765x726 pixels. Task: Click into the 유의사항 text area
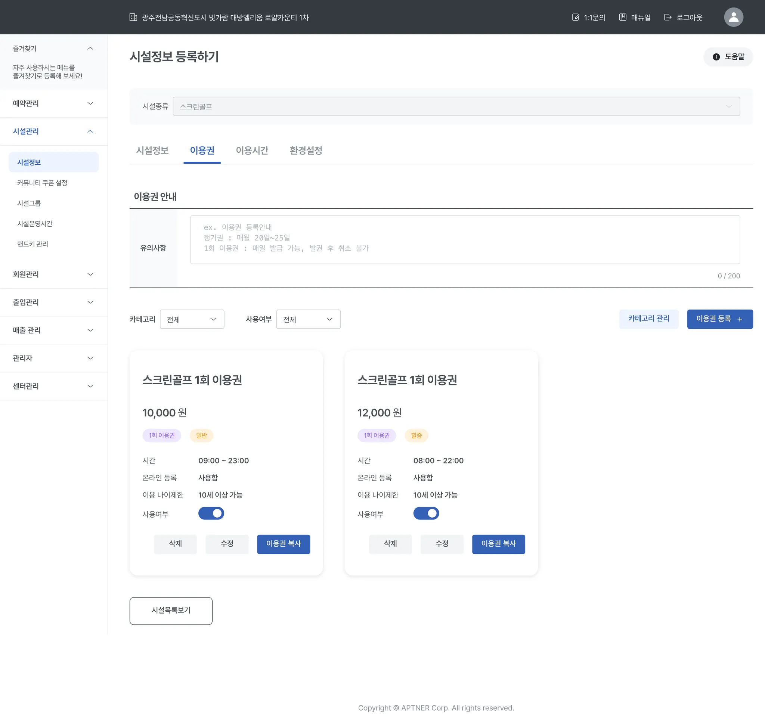tap(465, 239)
